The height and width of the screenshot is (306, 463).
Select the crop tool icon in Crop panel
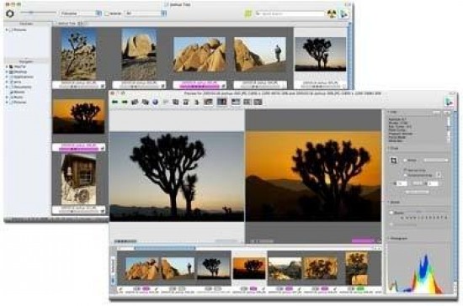394,161
